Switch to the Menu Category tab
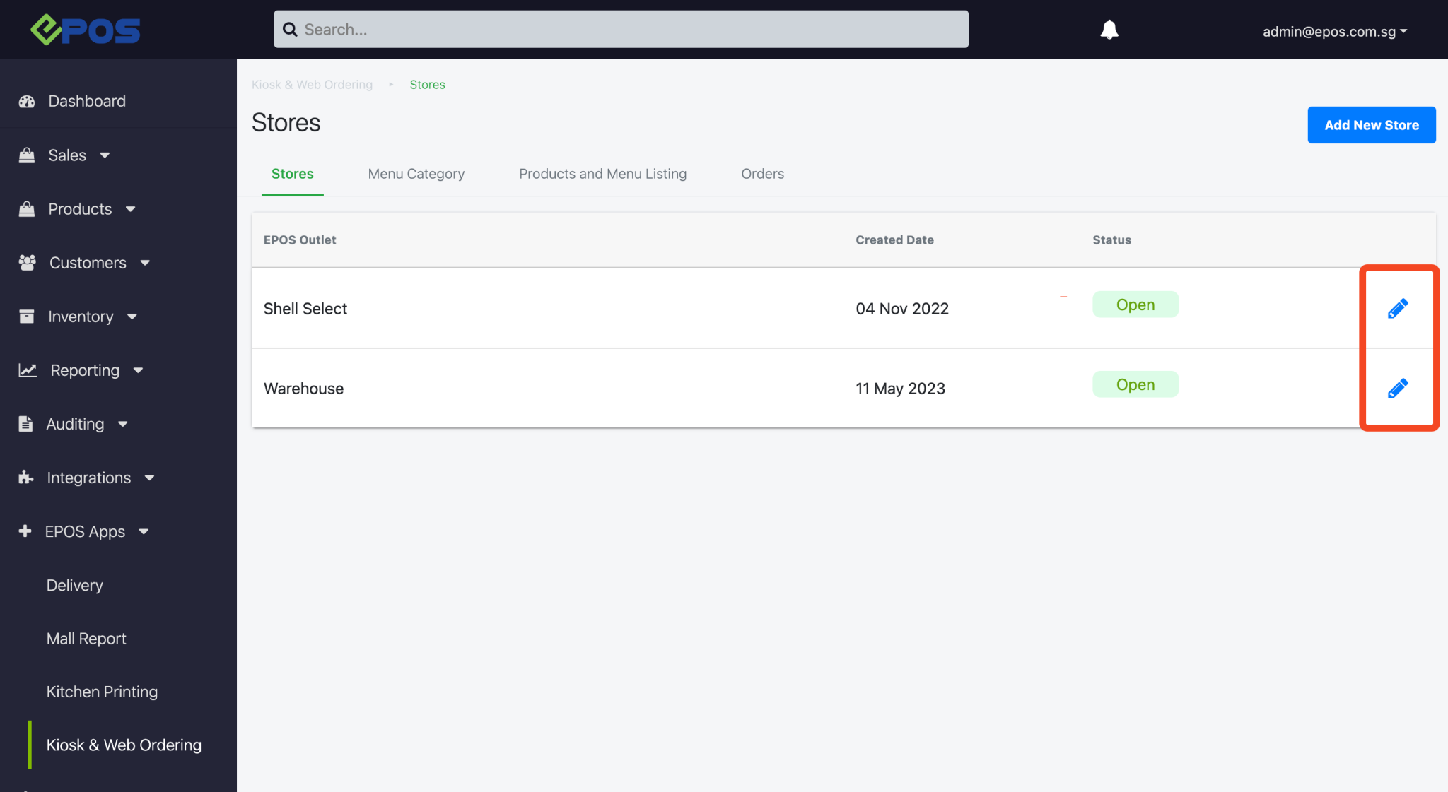This screenshot has width=1448, height=792. [416, 174]
